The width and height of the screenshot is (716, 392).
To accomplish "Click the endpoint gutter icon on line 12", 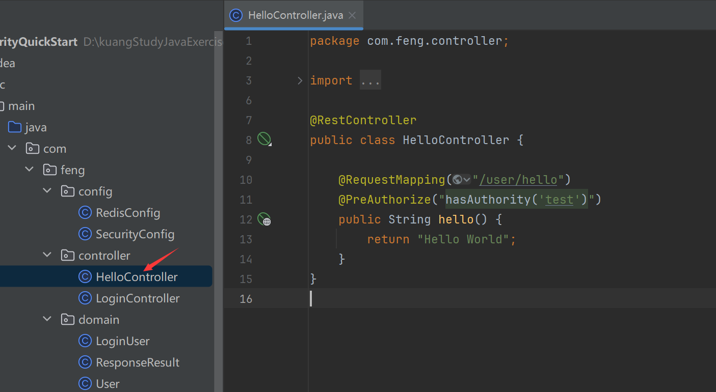I will click(264, 219).
